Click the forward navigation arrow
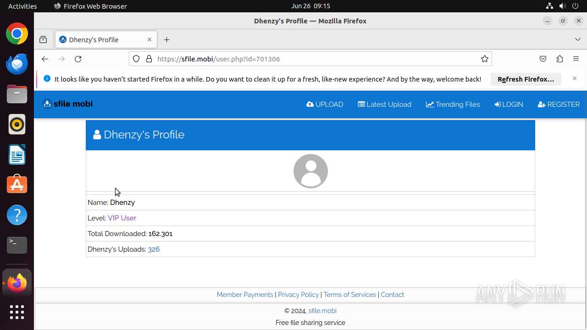 [x=61, y=59]
